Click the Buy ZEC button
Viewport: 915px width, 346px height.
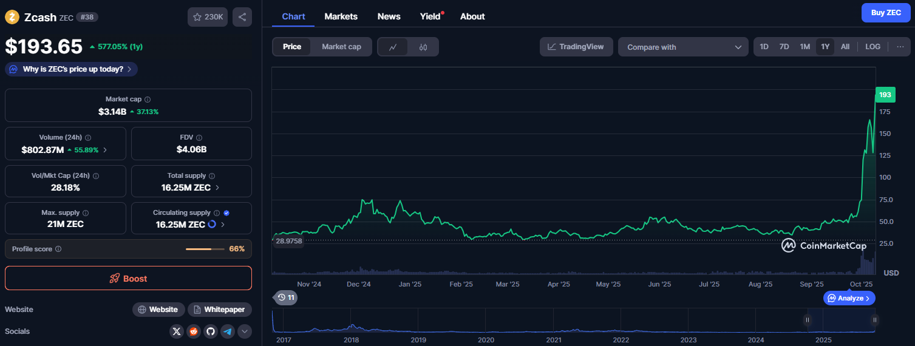pos(886,13)
